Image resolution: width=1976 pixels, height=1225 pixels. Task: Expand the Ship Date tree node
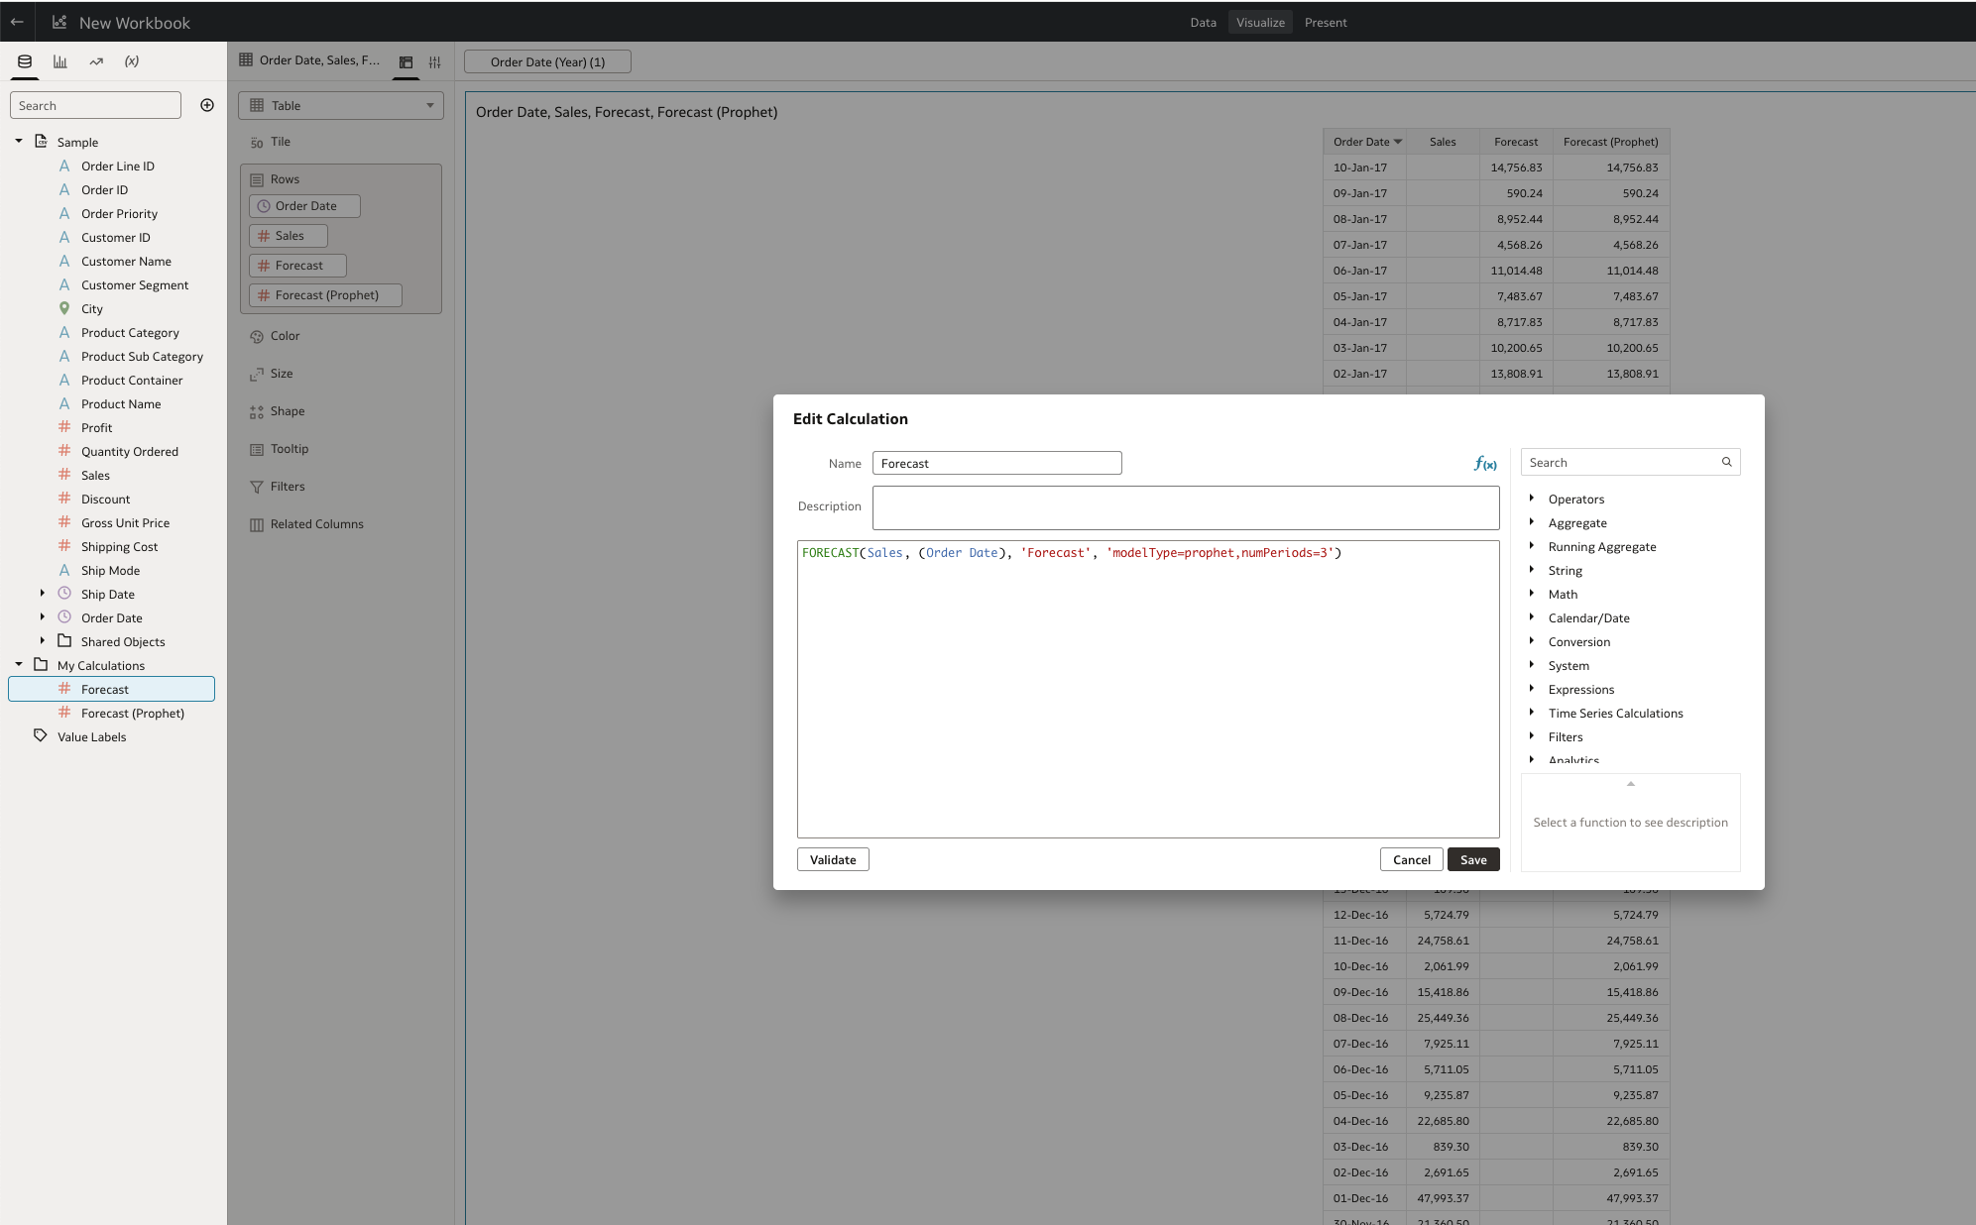[43, 594]
